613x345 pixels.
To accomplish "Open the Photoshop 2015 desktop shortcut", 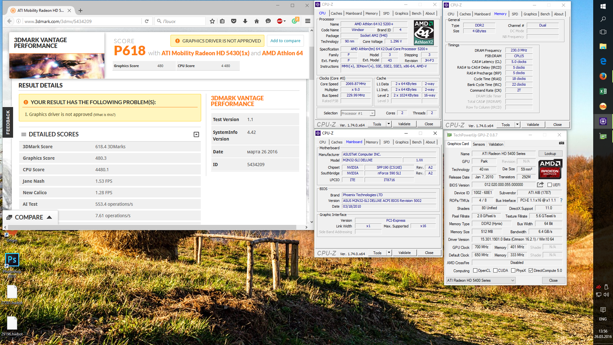I will pyautogui.click(x=12, y=265).
